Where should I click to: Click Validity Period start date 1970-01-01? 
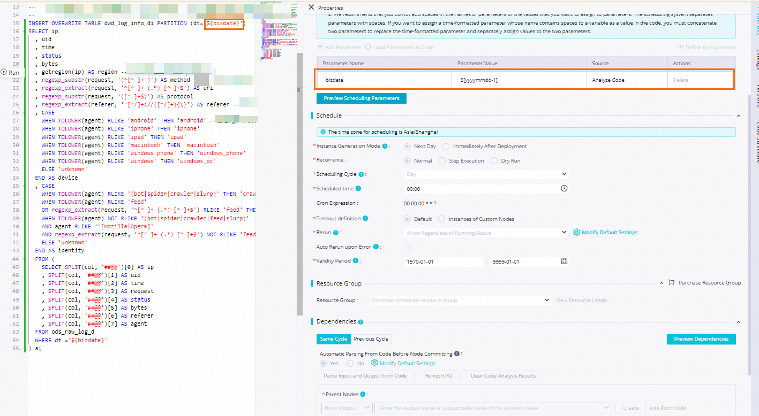click(444, 261)
